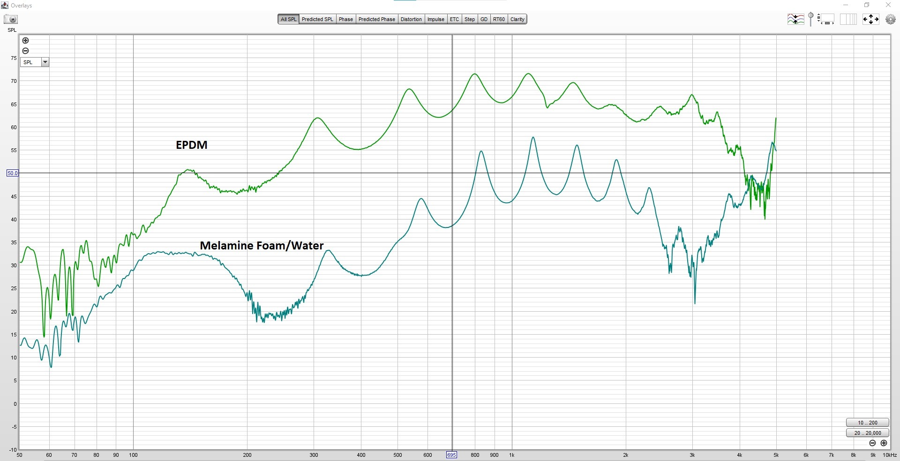Open the GD group delay tab

tap(484, 19)
